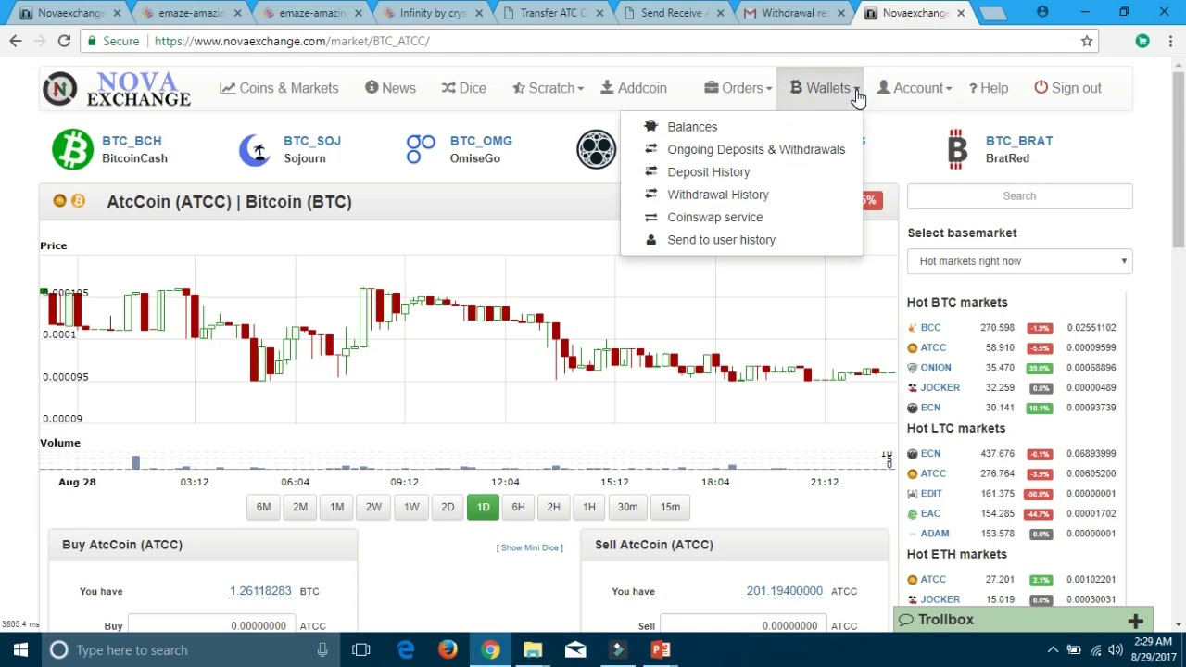Viewport: 1186px width, 667px height.
Task: Expand the Account dropdown menu
Action: pos(915,88)
